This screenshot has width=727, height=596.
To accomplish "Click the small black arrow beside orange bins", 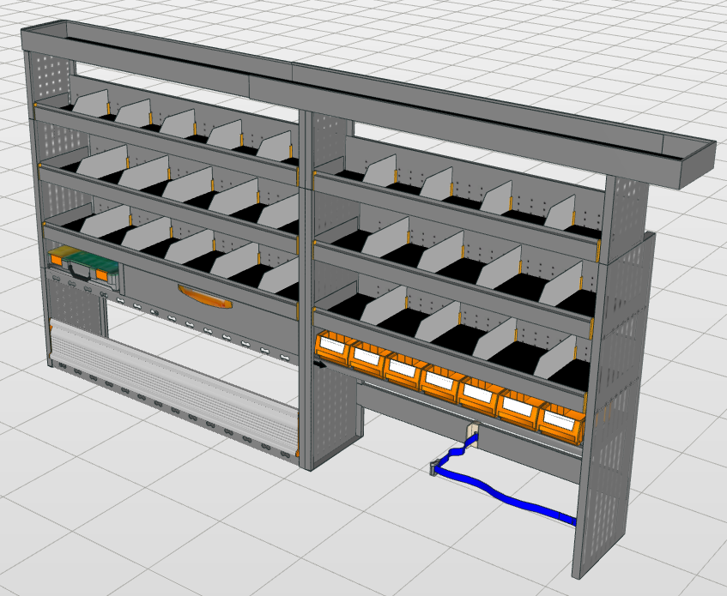I will pyautogui.click(x=320, y=365).
